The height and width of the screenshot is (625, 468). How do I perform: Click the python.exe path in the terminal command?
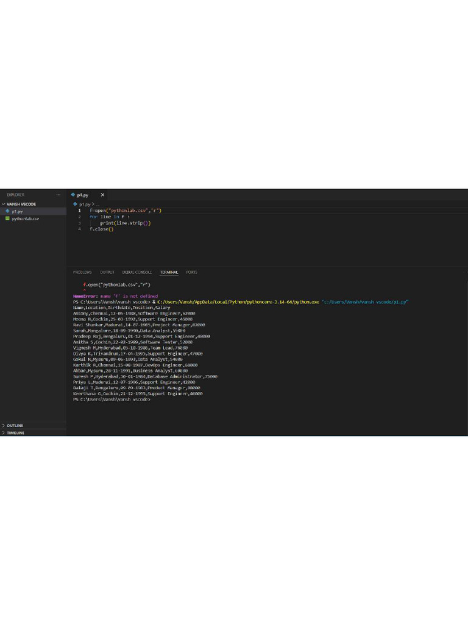click(238, 302)
